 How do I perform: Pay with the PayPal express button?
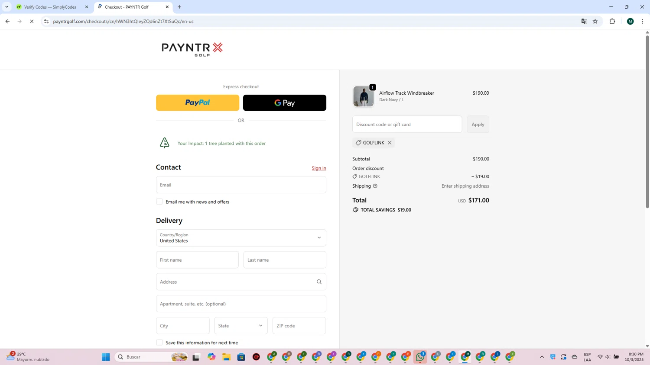point(198,103)
